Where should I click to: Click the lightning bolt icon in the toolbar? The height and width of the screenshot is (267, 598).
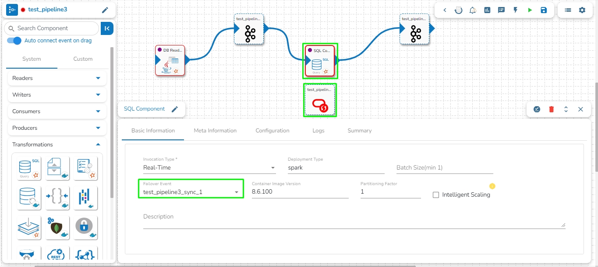click(x=516, y=10)
